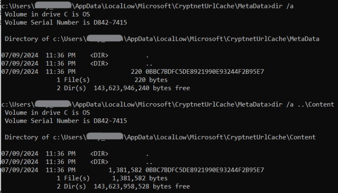Click the redacted username in the top prompt path
The height and width of the screenshot is (193, 338).
[x=53, y=5]
